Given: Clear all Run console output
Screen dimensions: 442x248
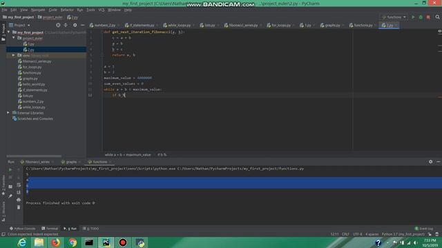Looking at the screenshot, I should click(19, 207).
